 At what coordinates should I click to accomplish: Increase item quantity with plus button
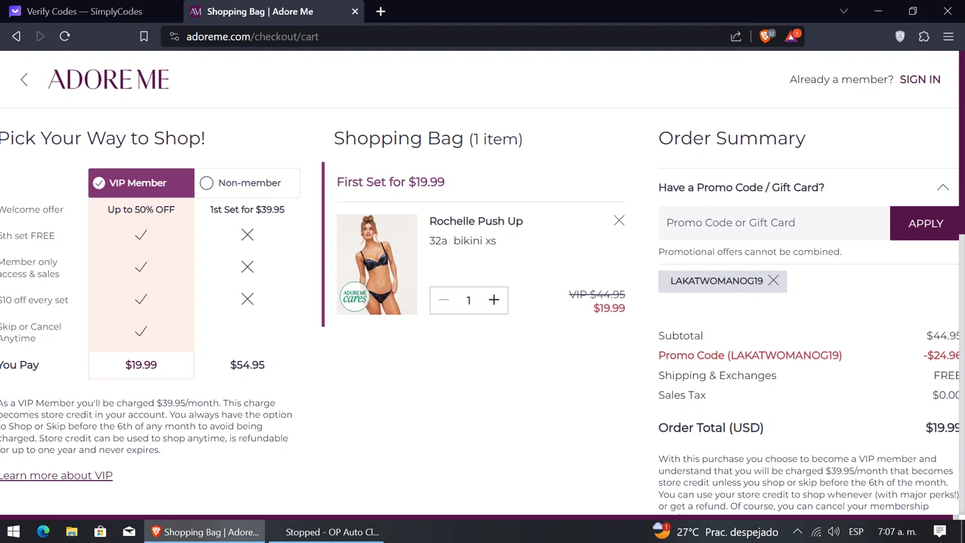pos(494,300)
